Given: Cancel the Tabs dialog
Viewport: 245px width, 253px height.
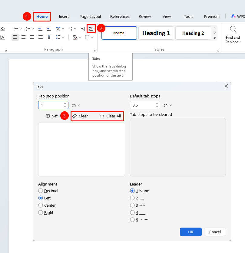Looking at the screenshot, I should [x=215, y=232].
